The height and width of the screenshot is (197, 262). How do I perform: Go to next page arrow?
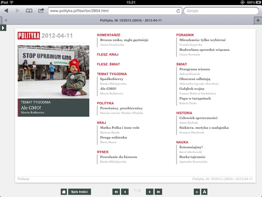[x=149, y=191]
